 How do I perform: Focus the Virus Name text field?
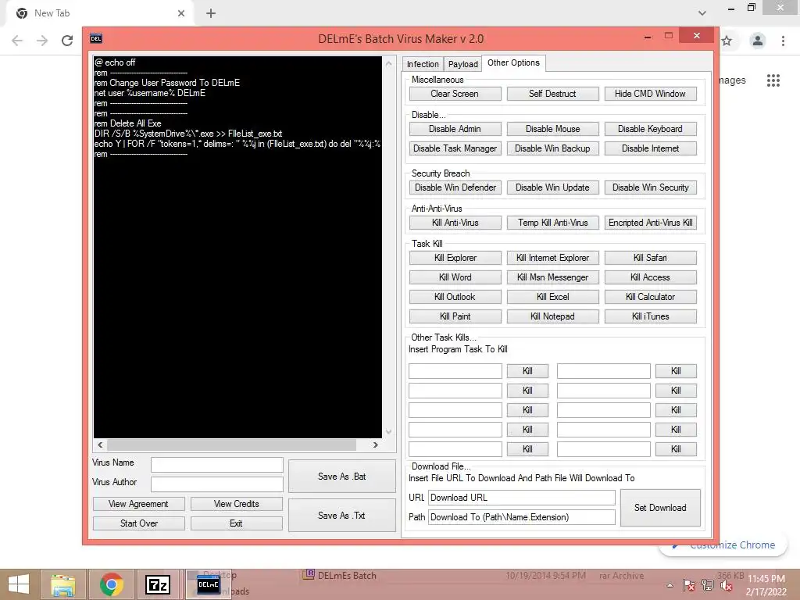coord(217,465)
